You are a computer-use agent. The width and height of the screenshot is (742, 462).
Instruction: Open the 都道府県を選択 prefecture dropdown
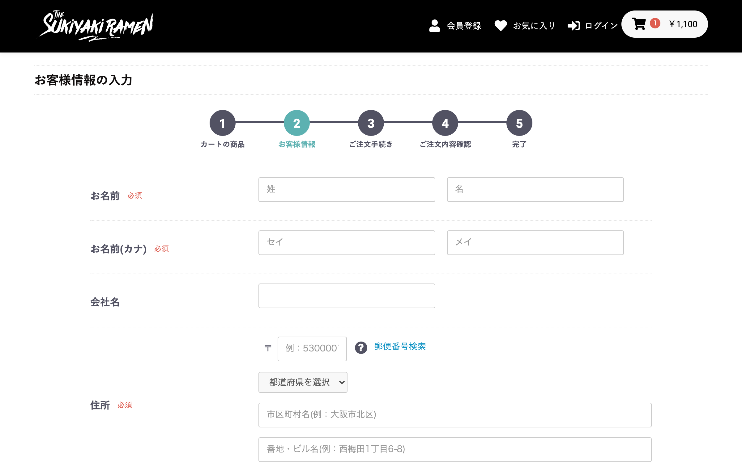click(x=303, y=382)
